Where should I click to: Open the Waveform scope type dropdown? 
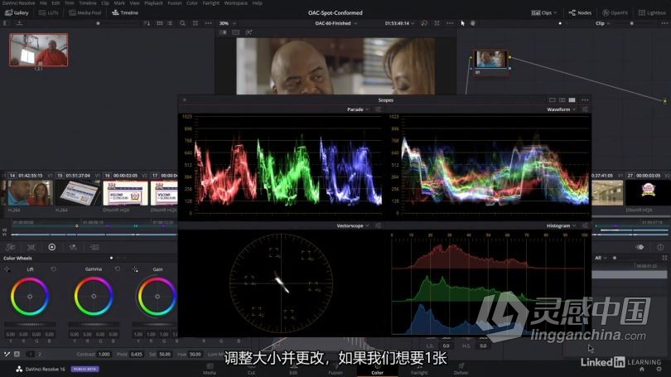pos(561,109)
